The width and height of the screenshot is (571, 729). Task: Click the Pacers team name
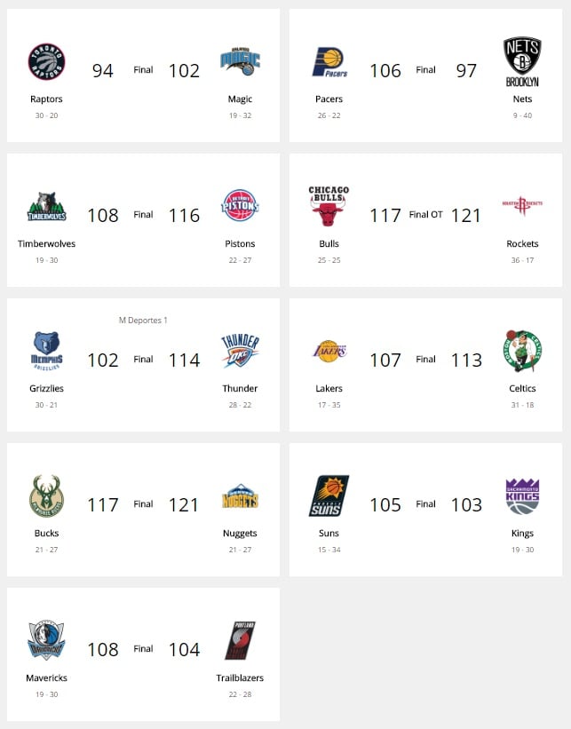(329, 99)
